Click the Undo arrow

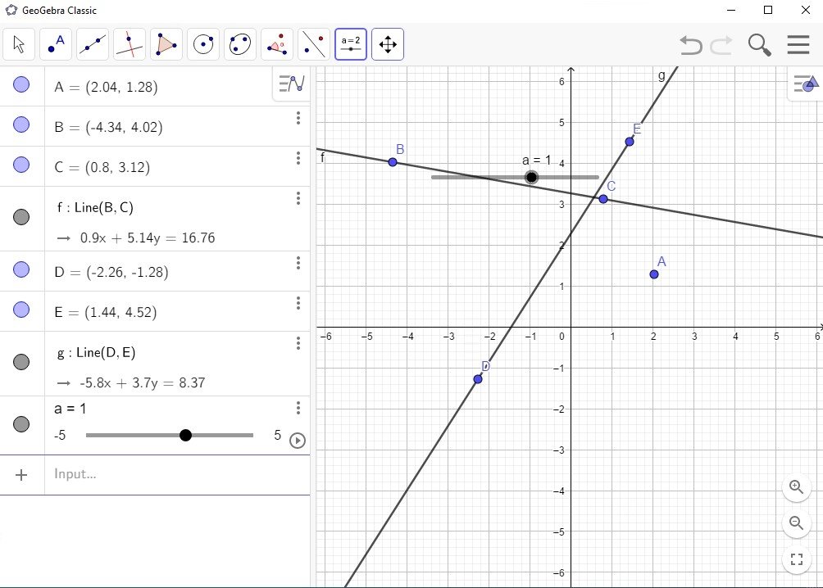coord(691,45)
